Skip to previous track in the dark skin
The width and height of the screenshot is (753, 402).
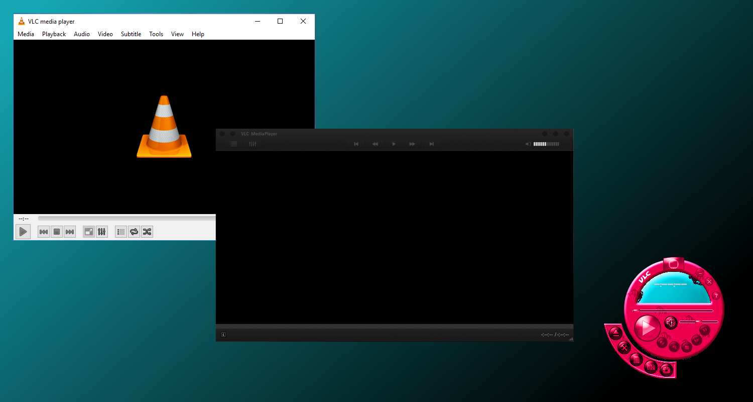[356, 144]
